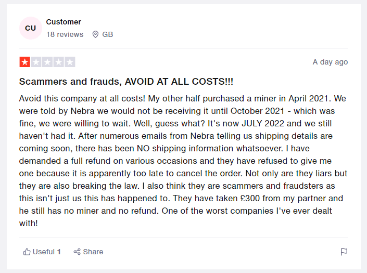Click the thumbs-up Useful icon
This screenshot has height=273, width=367.
tap(27, 252)
